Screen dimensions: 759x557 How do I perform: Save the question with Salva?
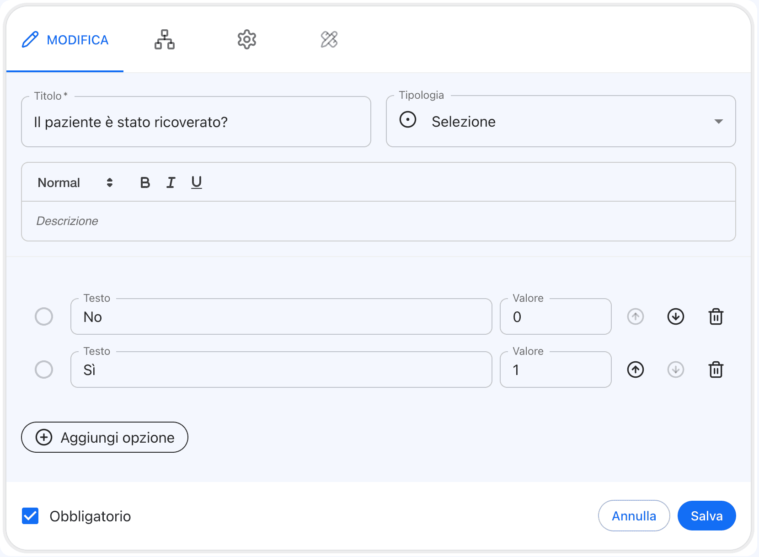(707, 516)
